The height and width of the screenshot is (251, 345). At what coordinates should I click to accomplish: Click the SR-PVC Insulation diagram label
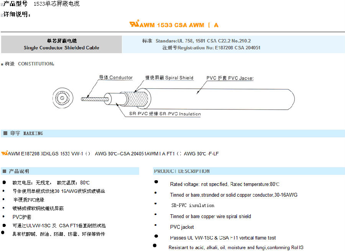coord(165,114)
